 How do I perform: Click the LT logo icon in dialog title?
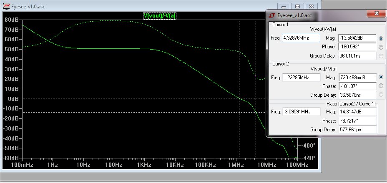click(x=272, y=15)
